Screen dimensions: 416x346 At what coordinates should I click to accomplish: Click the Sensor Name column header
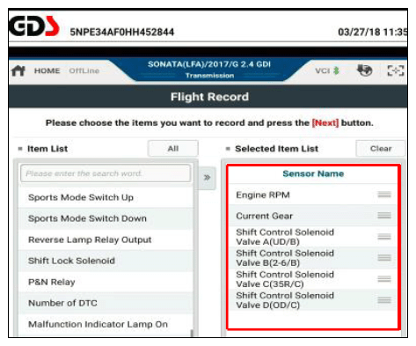click(313, 173)
